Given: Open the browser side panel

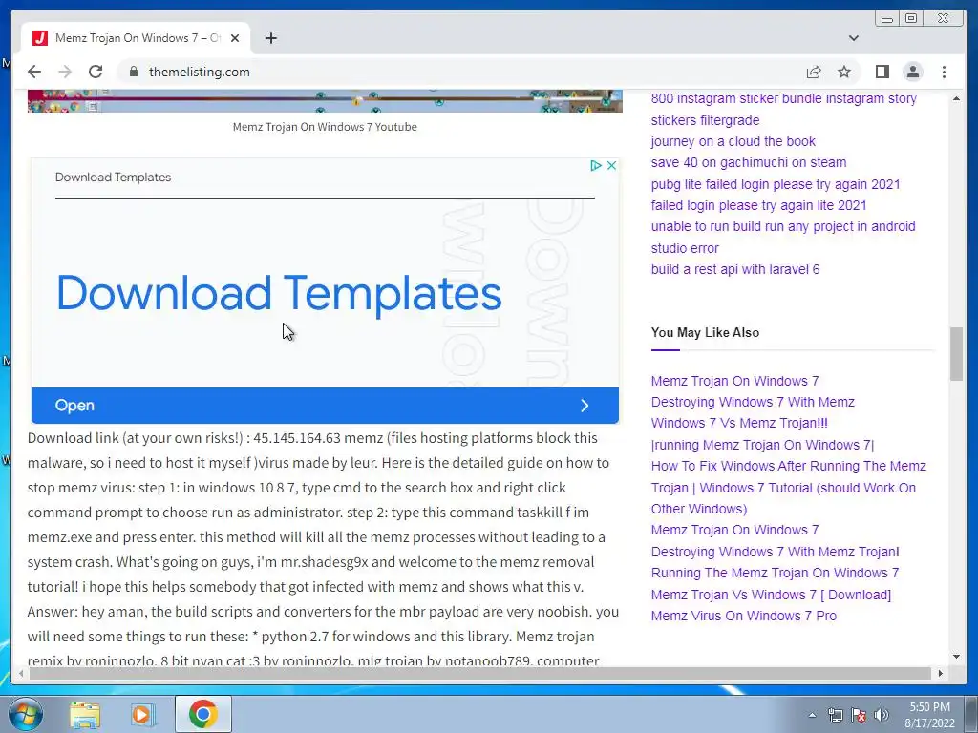Looking at the screenshot, I should (882, 72).
